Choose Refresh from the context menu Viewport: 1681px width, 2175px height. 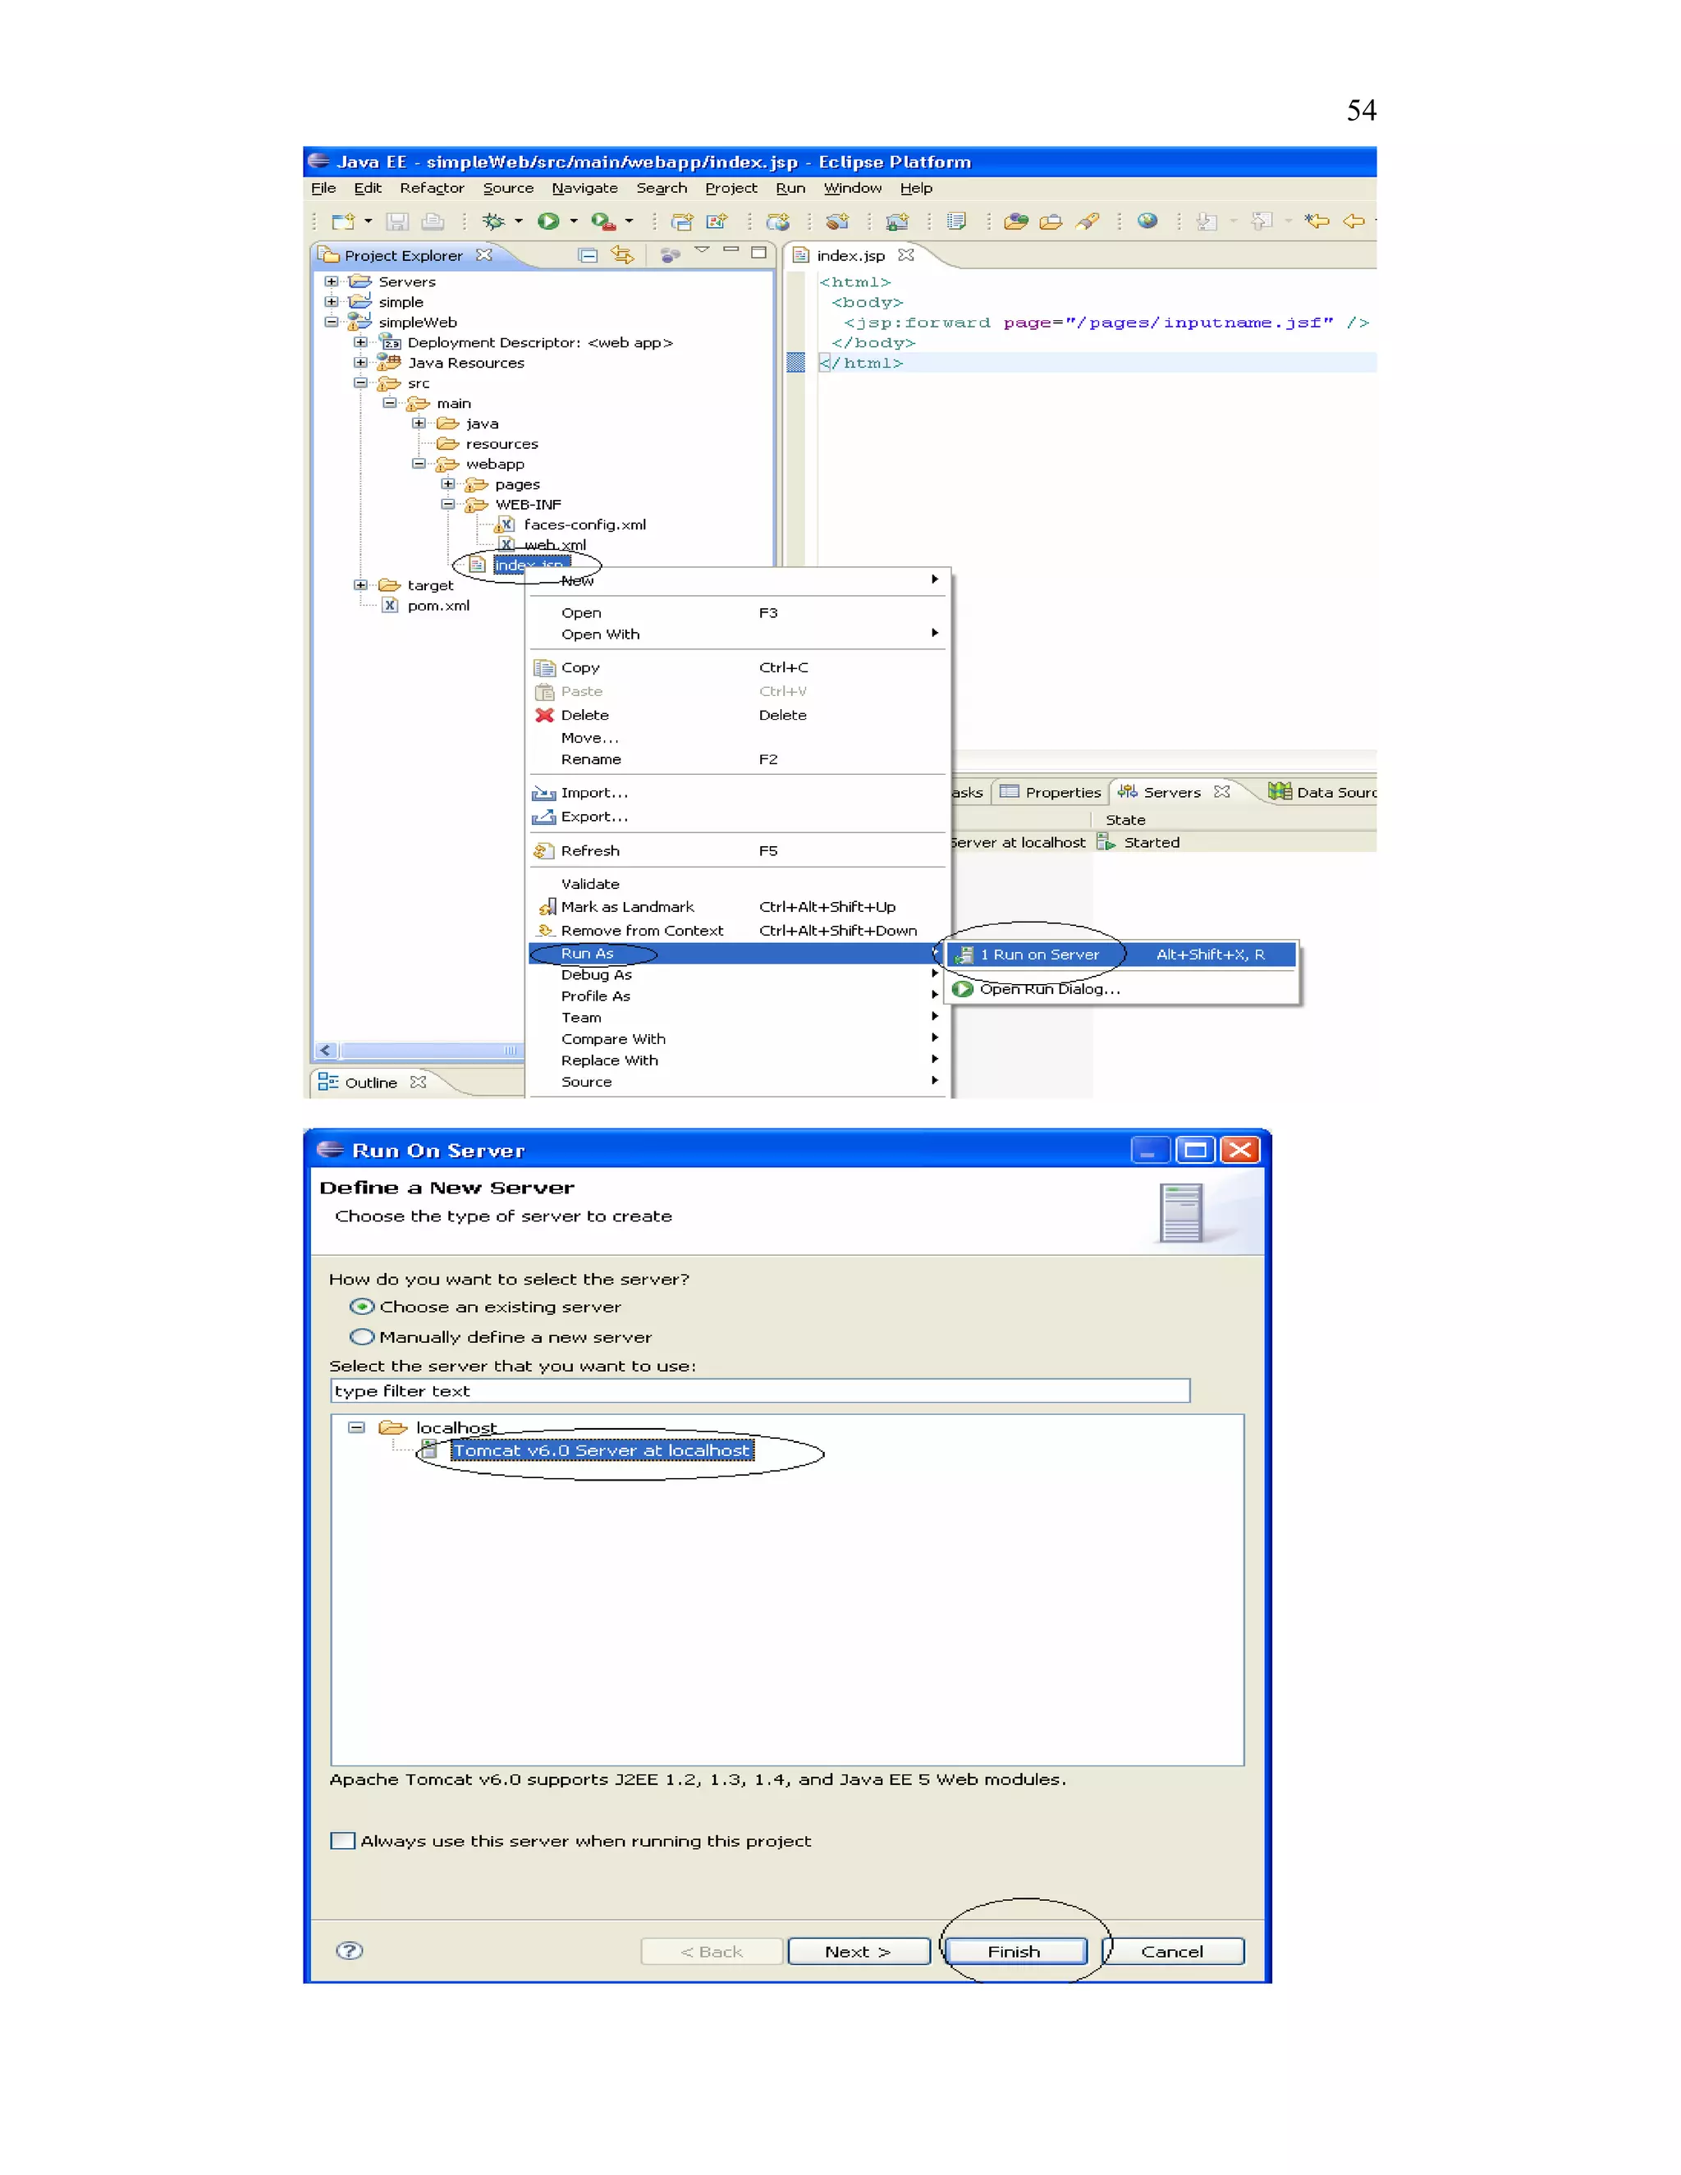738,850
